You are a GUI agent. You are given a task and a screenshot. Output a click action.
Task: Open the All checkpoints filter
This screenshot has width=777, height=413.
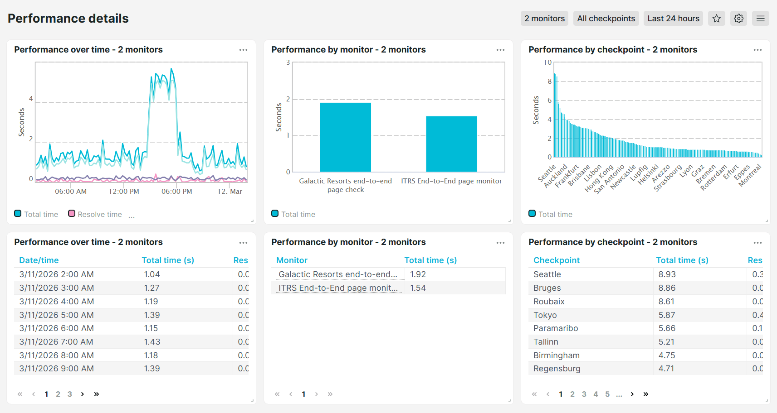606,18
